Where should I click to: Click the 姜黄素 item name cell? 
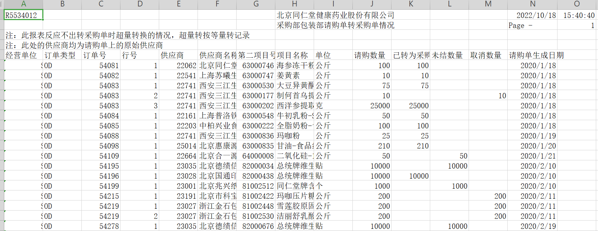[x=288, y=75]
